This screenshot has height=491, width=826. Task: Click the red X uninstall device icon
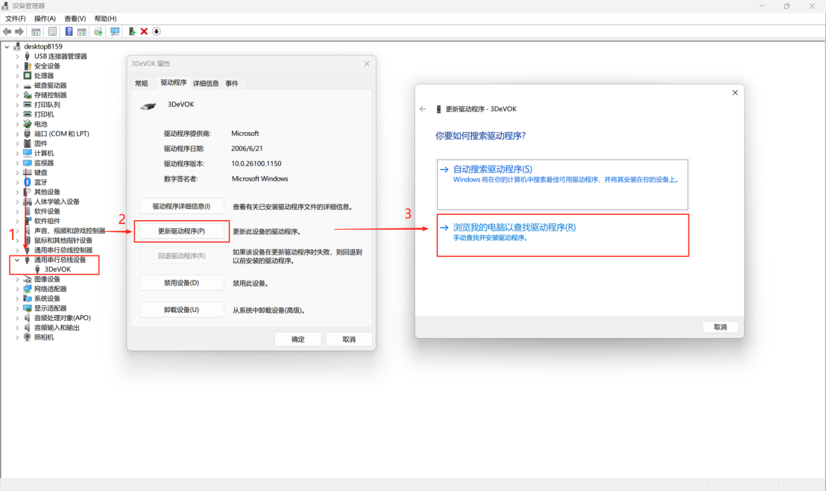(144, 31)
